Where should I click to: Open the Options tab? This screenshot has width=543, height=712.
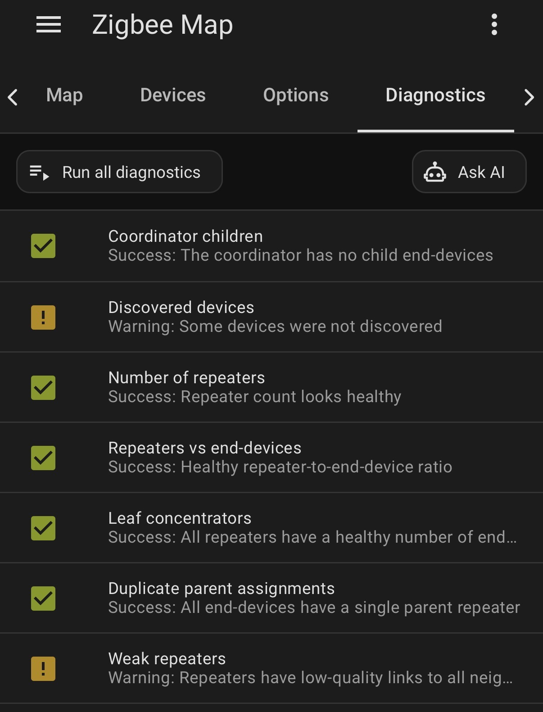(296, 95)
